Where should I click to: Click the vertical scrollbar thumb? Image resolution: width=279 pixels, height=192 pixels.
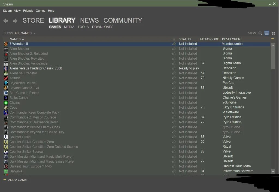[x=273, y=59]
